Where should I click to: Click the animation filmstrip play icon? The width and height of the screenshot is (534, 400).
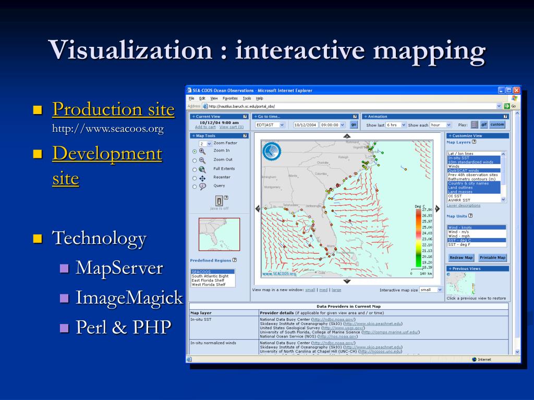(475, 125)
